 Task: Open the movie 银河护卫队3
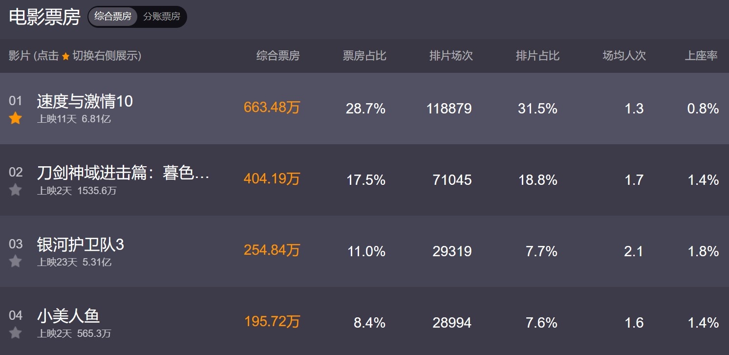point(81,244)
